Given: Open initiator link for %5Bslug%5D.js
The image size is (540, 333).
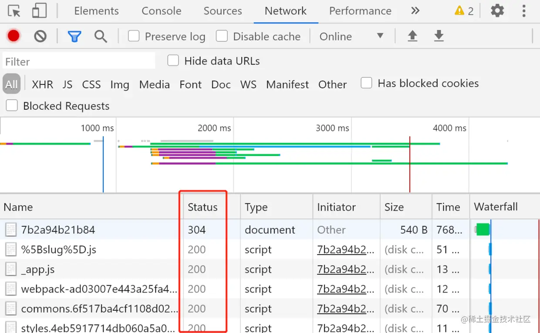Looking at the screenshot, I should point(346,250).
